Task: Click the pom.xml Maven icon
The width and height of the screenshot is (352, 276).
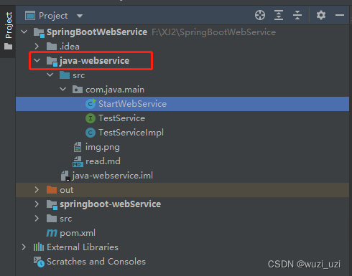Action: click(x=52, y=233)
